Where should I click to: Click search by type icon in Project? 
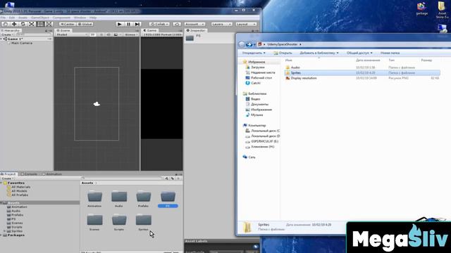[166, 179]
